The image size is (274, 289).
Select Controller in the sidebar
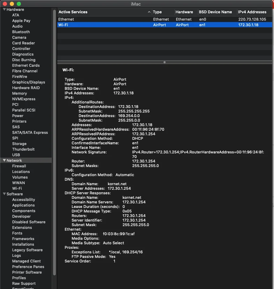tap(21, 49)
